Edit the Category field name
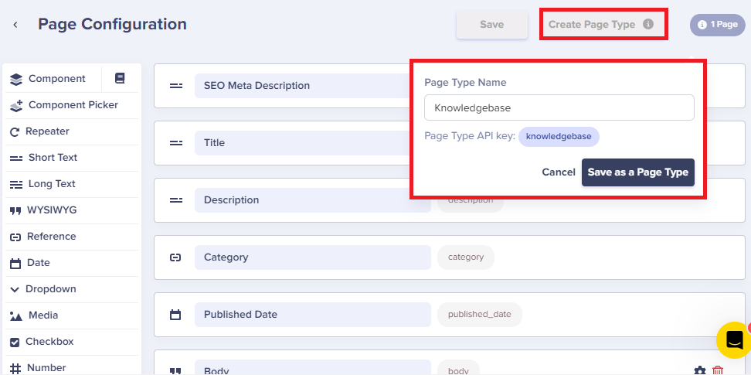This screenshot has height=375, width=751. (x=313, y=257)
